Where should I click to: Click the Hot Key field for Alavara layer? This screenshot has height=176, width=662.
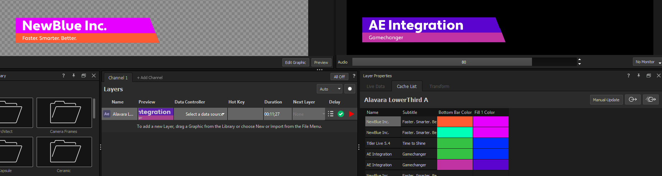(x=245, y=114)
